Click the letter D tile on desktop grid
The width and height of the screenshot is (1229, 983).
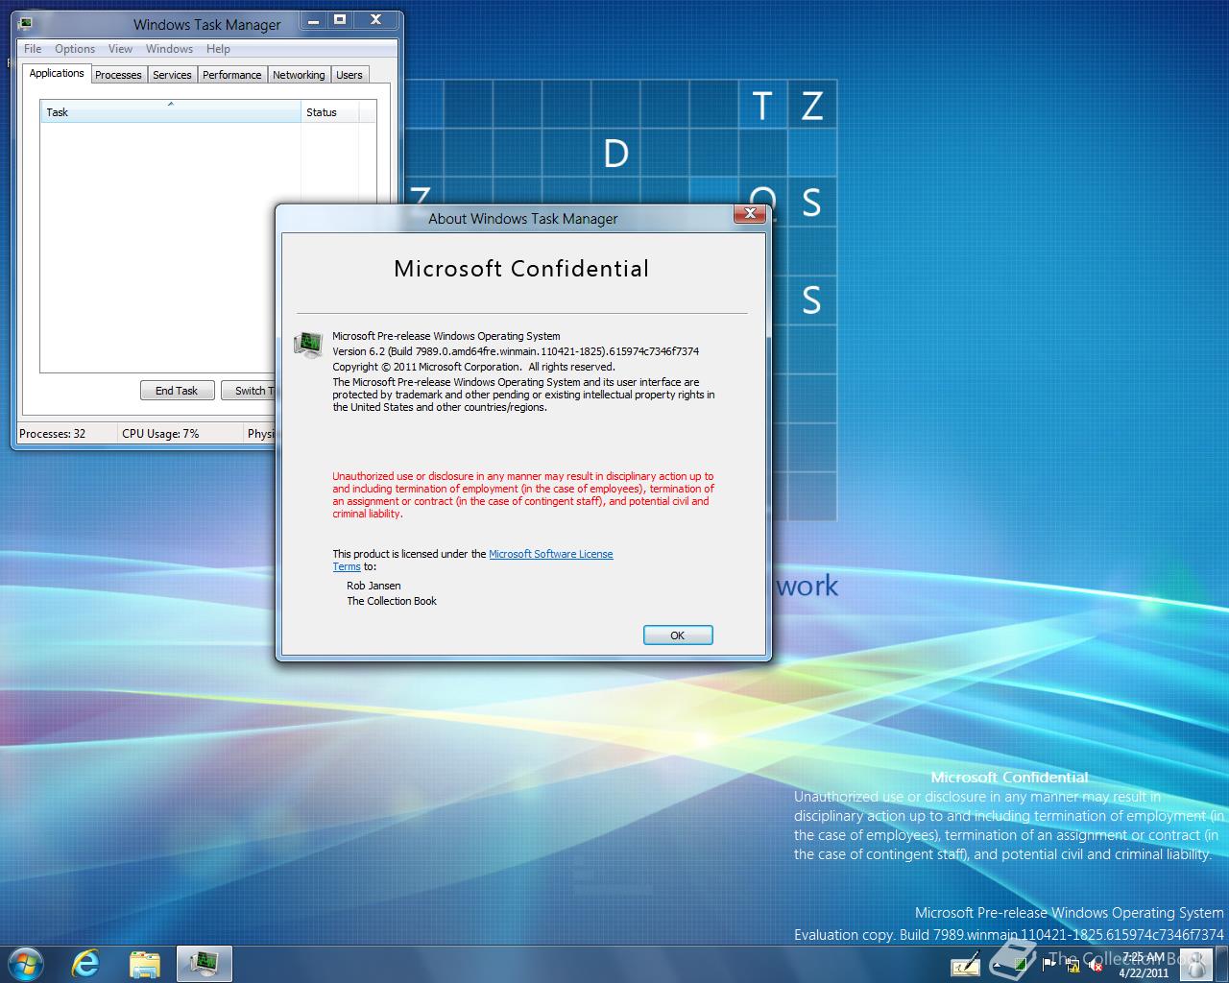click(616, 154)
